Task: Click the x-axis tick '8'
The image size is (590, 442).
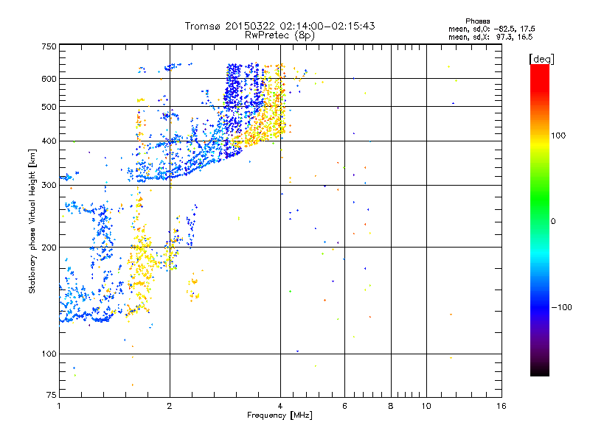Action: pyautogui.click(x=391, y=406)
